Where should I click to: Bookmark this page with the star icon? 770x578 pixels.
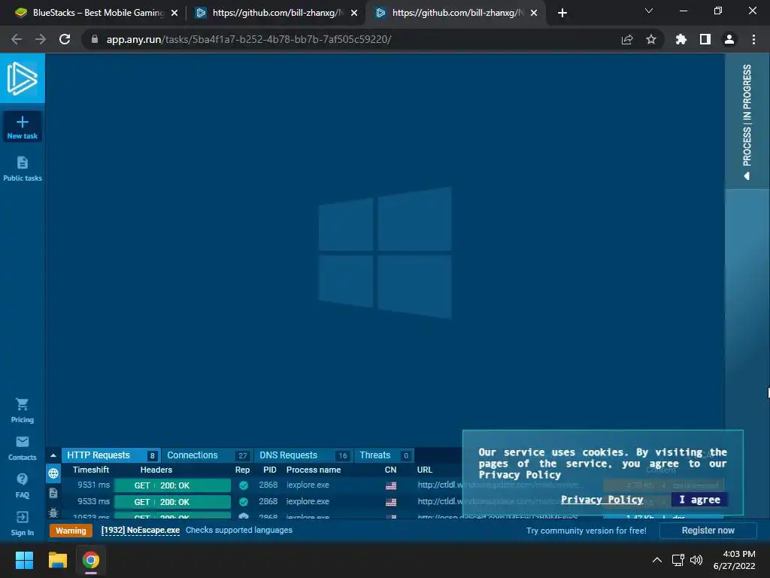[x=651, y=39]
